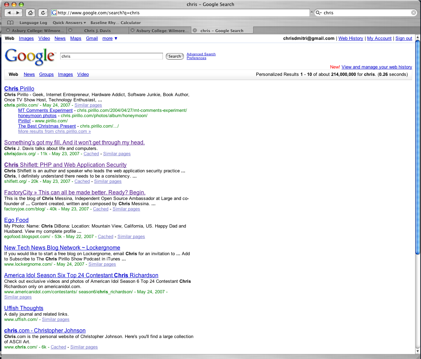Select the chris - Google Search tab
This screenshot has height=359, width=421.
(x=222, y=30)
